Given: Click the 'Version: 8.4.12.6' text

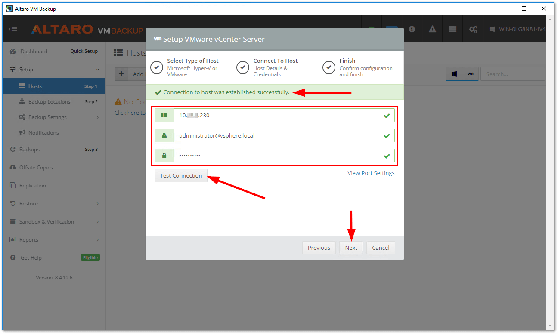Looking at the screenshot, I should (x=54, y=278).
